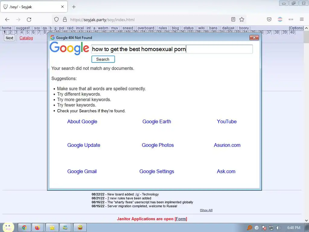This screenshot has height=232, width=309.
Task: Open the overboard link
Action: click(x=146, y=28)
